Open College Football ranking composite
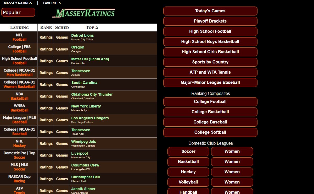This screenshot has width=314, height=194. pyautogui.click(x=210, y=102)
